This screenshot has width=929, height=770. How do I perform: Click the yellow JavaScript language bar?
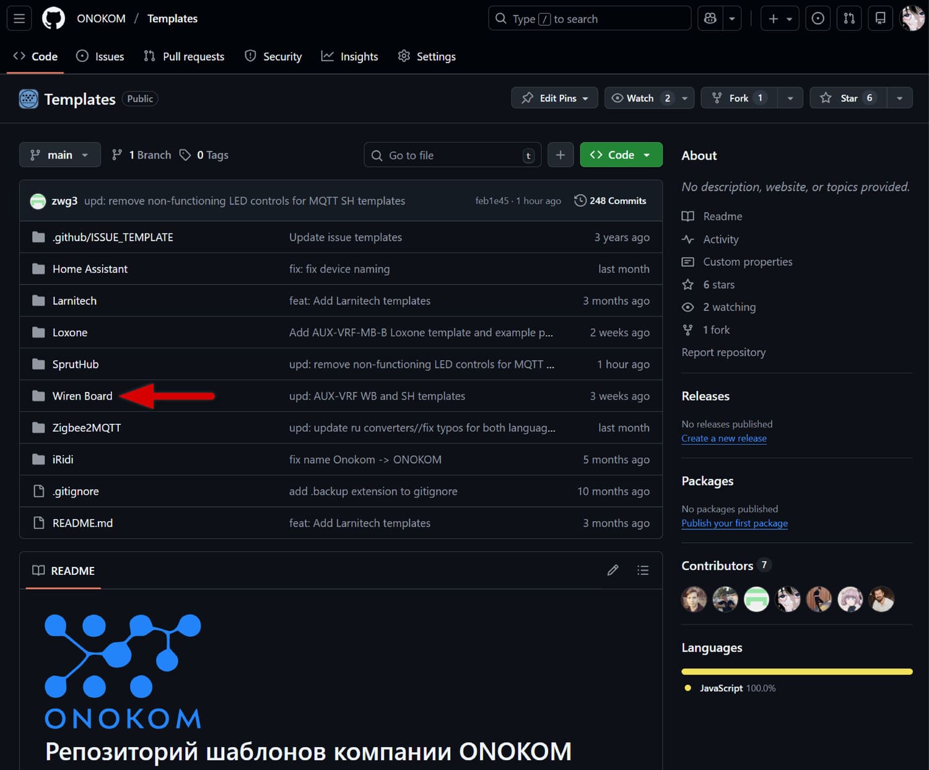(796, 671)
